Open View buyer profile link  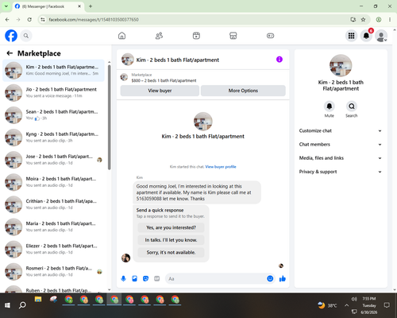[221, 167]
